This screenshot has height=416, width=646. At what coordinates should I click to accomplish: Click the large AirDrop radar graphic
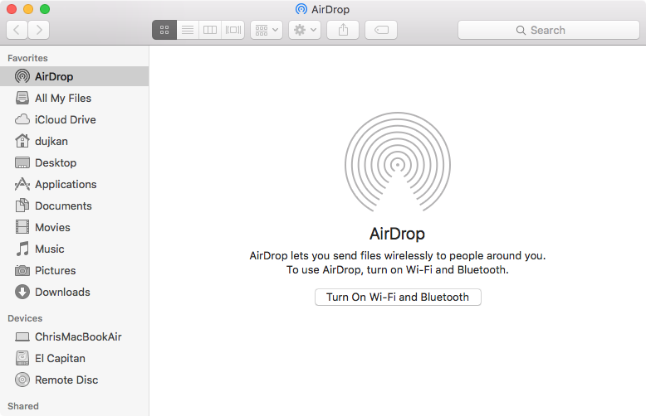pos(398,162)
